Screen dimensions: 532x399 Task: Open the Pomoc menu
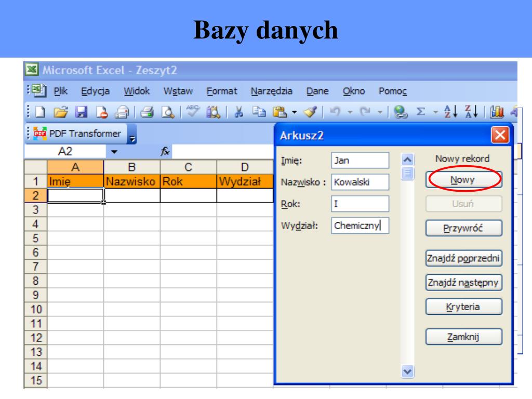tap(393, 91)
